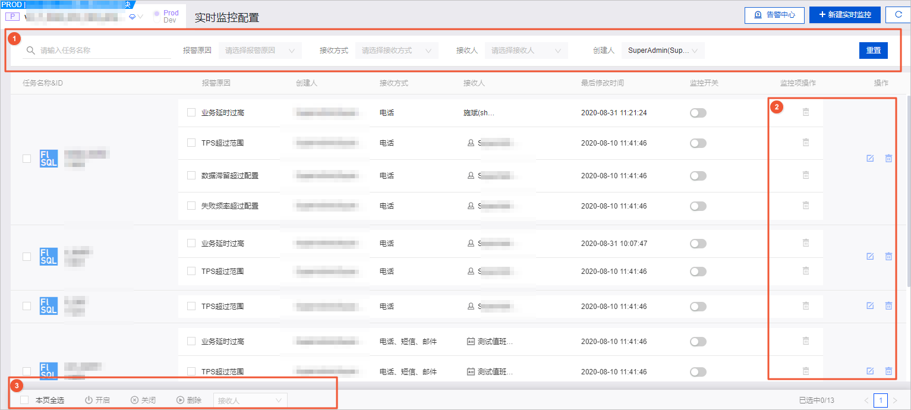Click the timestamp 2020-08-31 11:21:24
Screen dimensions: 911x410
(x=614, y=113)
